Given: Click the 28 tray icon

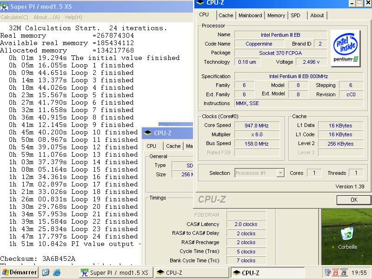Looking at the screenshot, I should click(x=344, y=273).
